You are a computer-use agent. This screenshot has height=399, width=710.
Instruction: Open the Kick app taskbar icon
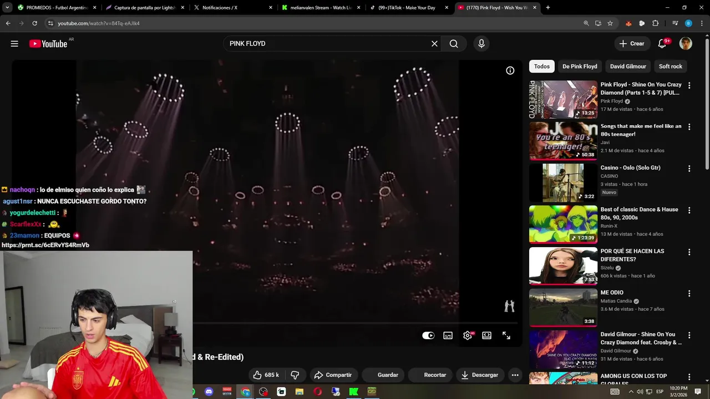coord(353,392)
